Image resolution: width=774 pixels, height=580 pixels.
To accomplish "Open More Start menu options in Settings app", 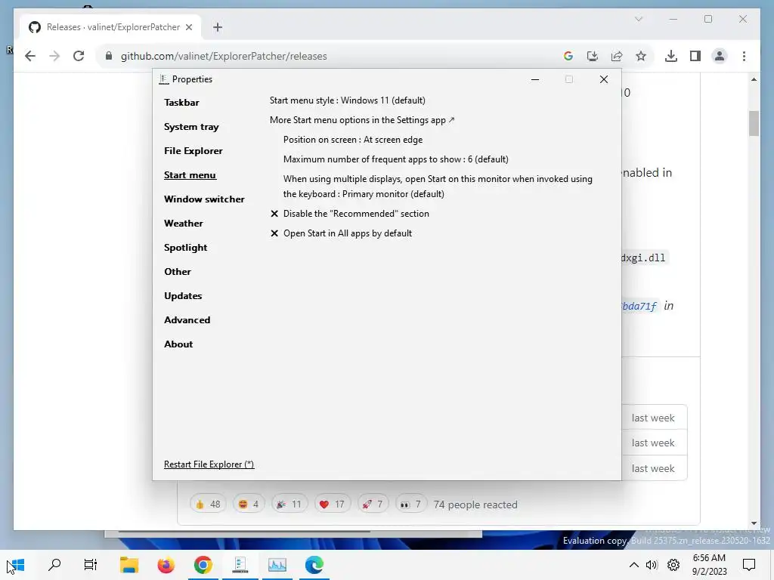I will (362, 120).
